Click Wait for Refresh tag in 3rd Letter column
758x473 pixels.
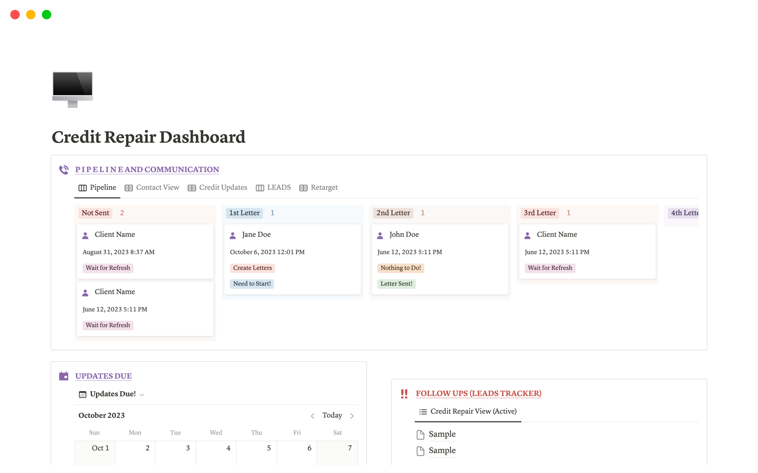pyautogui.click(x=550, y=268)
